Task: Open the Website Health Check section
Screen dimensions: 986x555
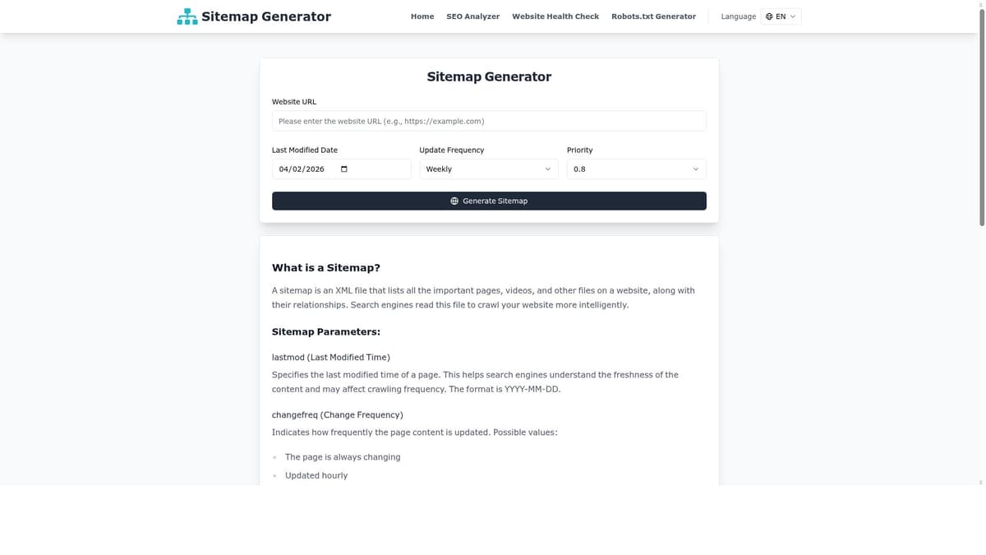Action: click(x=555, y=16)
